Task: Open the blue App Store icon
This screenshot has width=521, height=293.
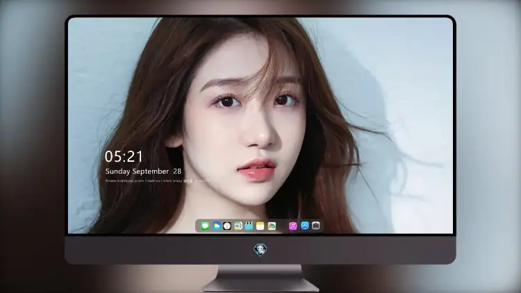Action: pyautogui.click(x=305, y=226)
